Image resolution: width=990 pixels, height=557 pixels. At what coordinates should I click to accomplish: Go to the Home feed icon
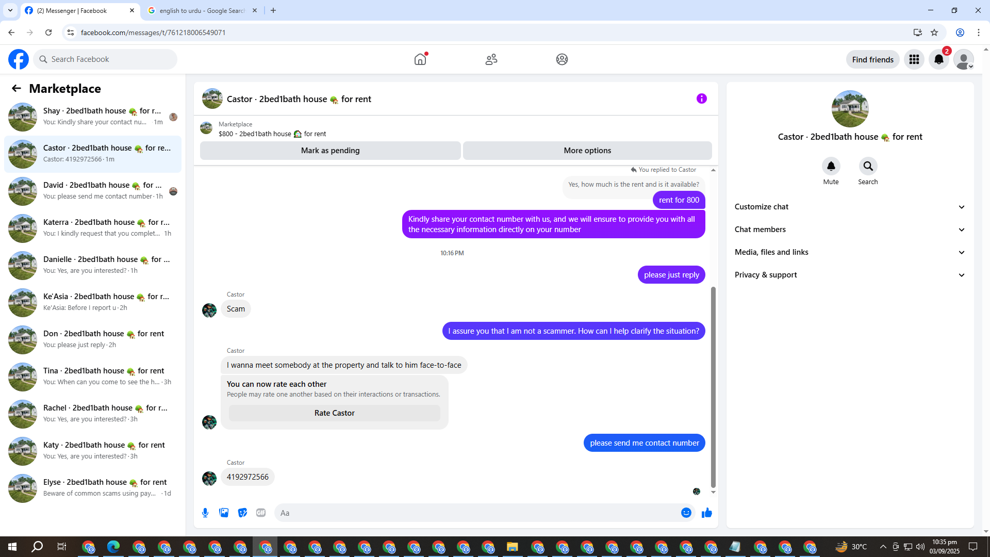pyautogui.click(x=420, y=59)
